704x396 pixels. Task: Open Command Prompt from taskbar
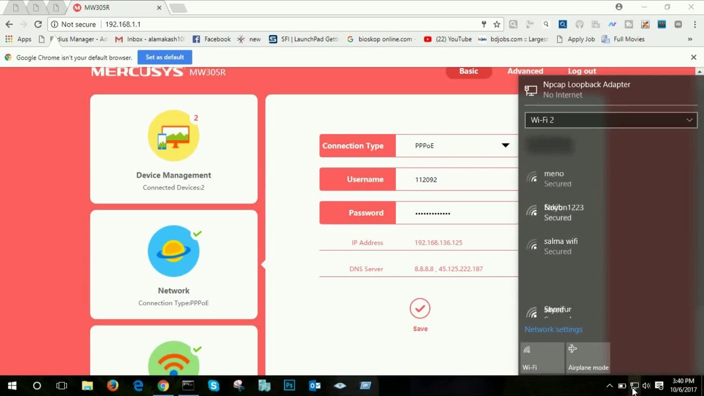tap(188, 386)
